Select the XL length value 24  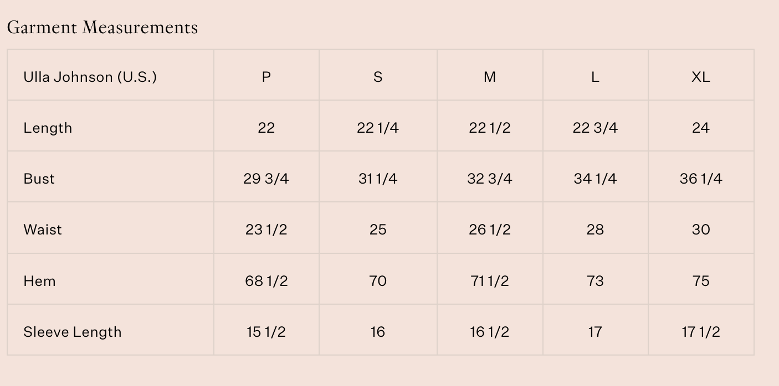click(x=701, y=128)
